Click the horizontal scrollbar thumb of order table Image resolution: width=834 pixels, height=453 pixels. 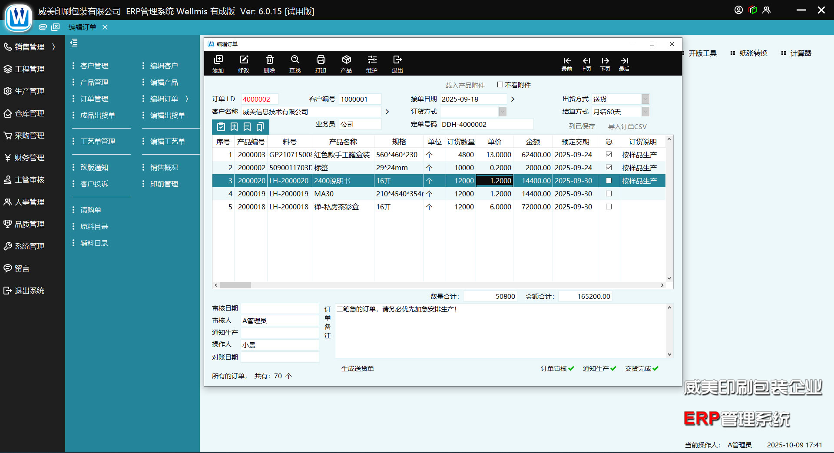click(x=235, y=285)
